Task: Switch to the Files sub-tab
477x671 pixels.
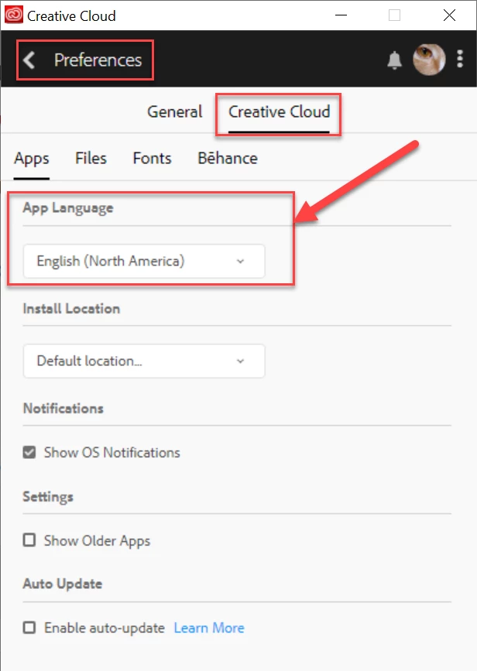Action: pyautogui.click(x=91, y=158)
